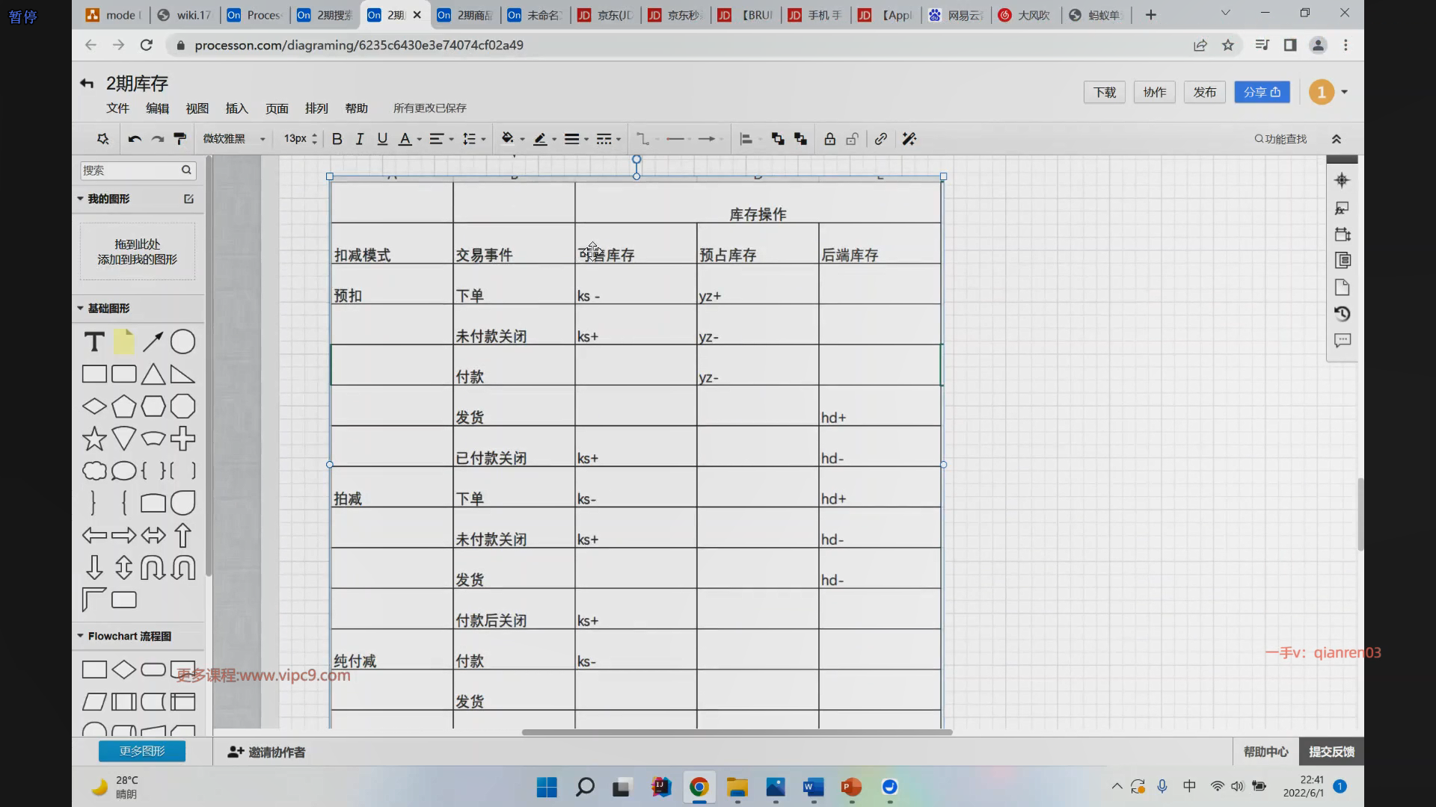Collapse the Flowchart 流程图 section
Viewport: 1436px width, 807px height.
[80, 636]
